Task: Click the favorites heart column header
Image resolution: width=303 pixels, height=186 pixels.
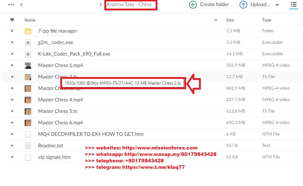Action: pyautogui.click(x=12, y=20)
